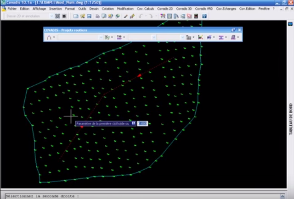Click the Markup set manager icon
Image resolution: width=294 pixels, height=199 pixels.
pos(189,16)
